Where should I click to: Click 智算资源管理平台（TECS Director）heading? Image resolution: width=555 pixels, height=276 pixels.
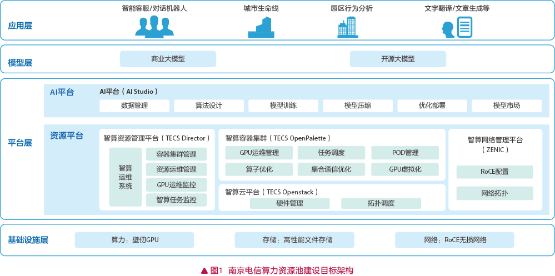[x=157, y=138]
